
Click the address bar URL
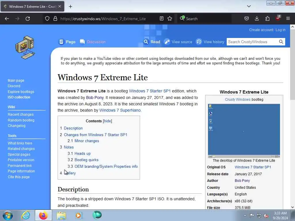[103, 19]
